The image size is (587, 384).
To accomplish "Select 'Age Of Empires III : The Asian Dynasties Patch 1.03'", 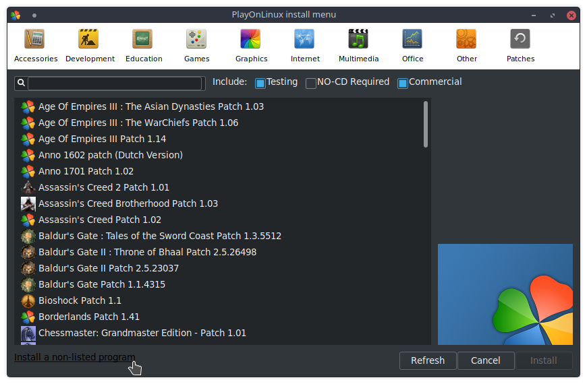I will [x=151, y=106].
